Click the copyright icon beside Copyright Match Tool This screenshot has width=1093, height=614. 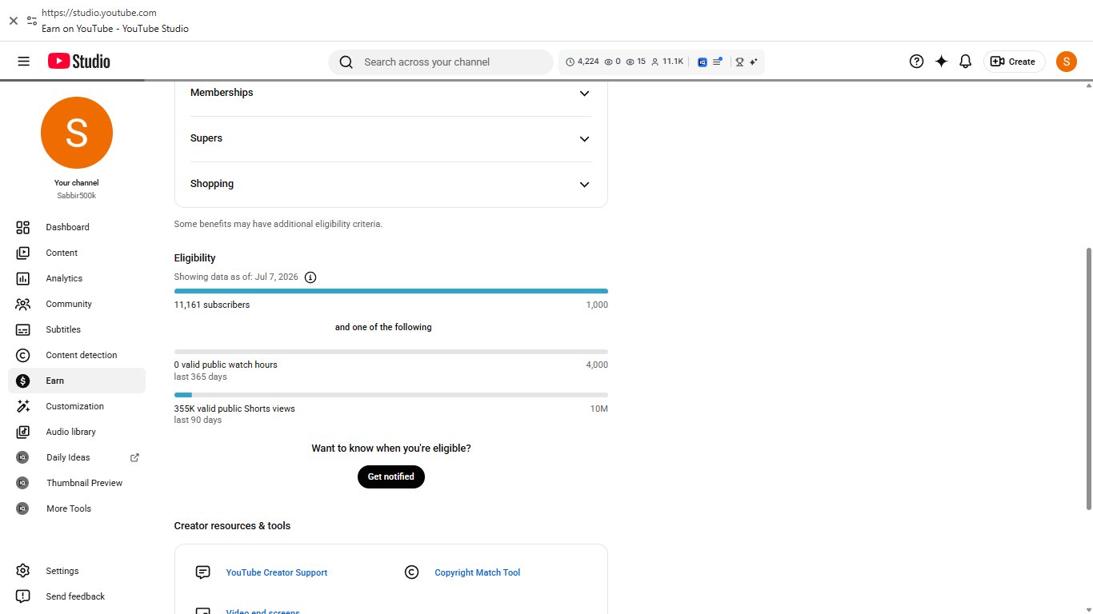[x=411, y=572]
